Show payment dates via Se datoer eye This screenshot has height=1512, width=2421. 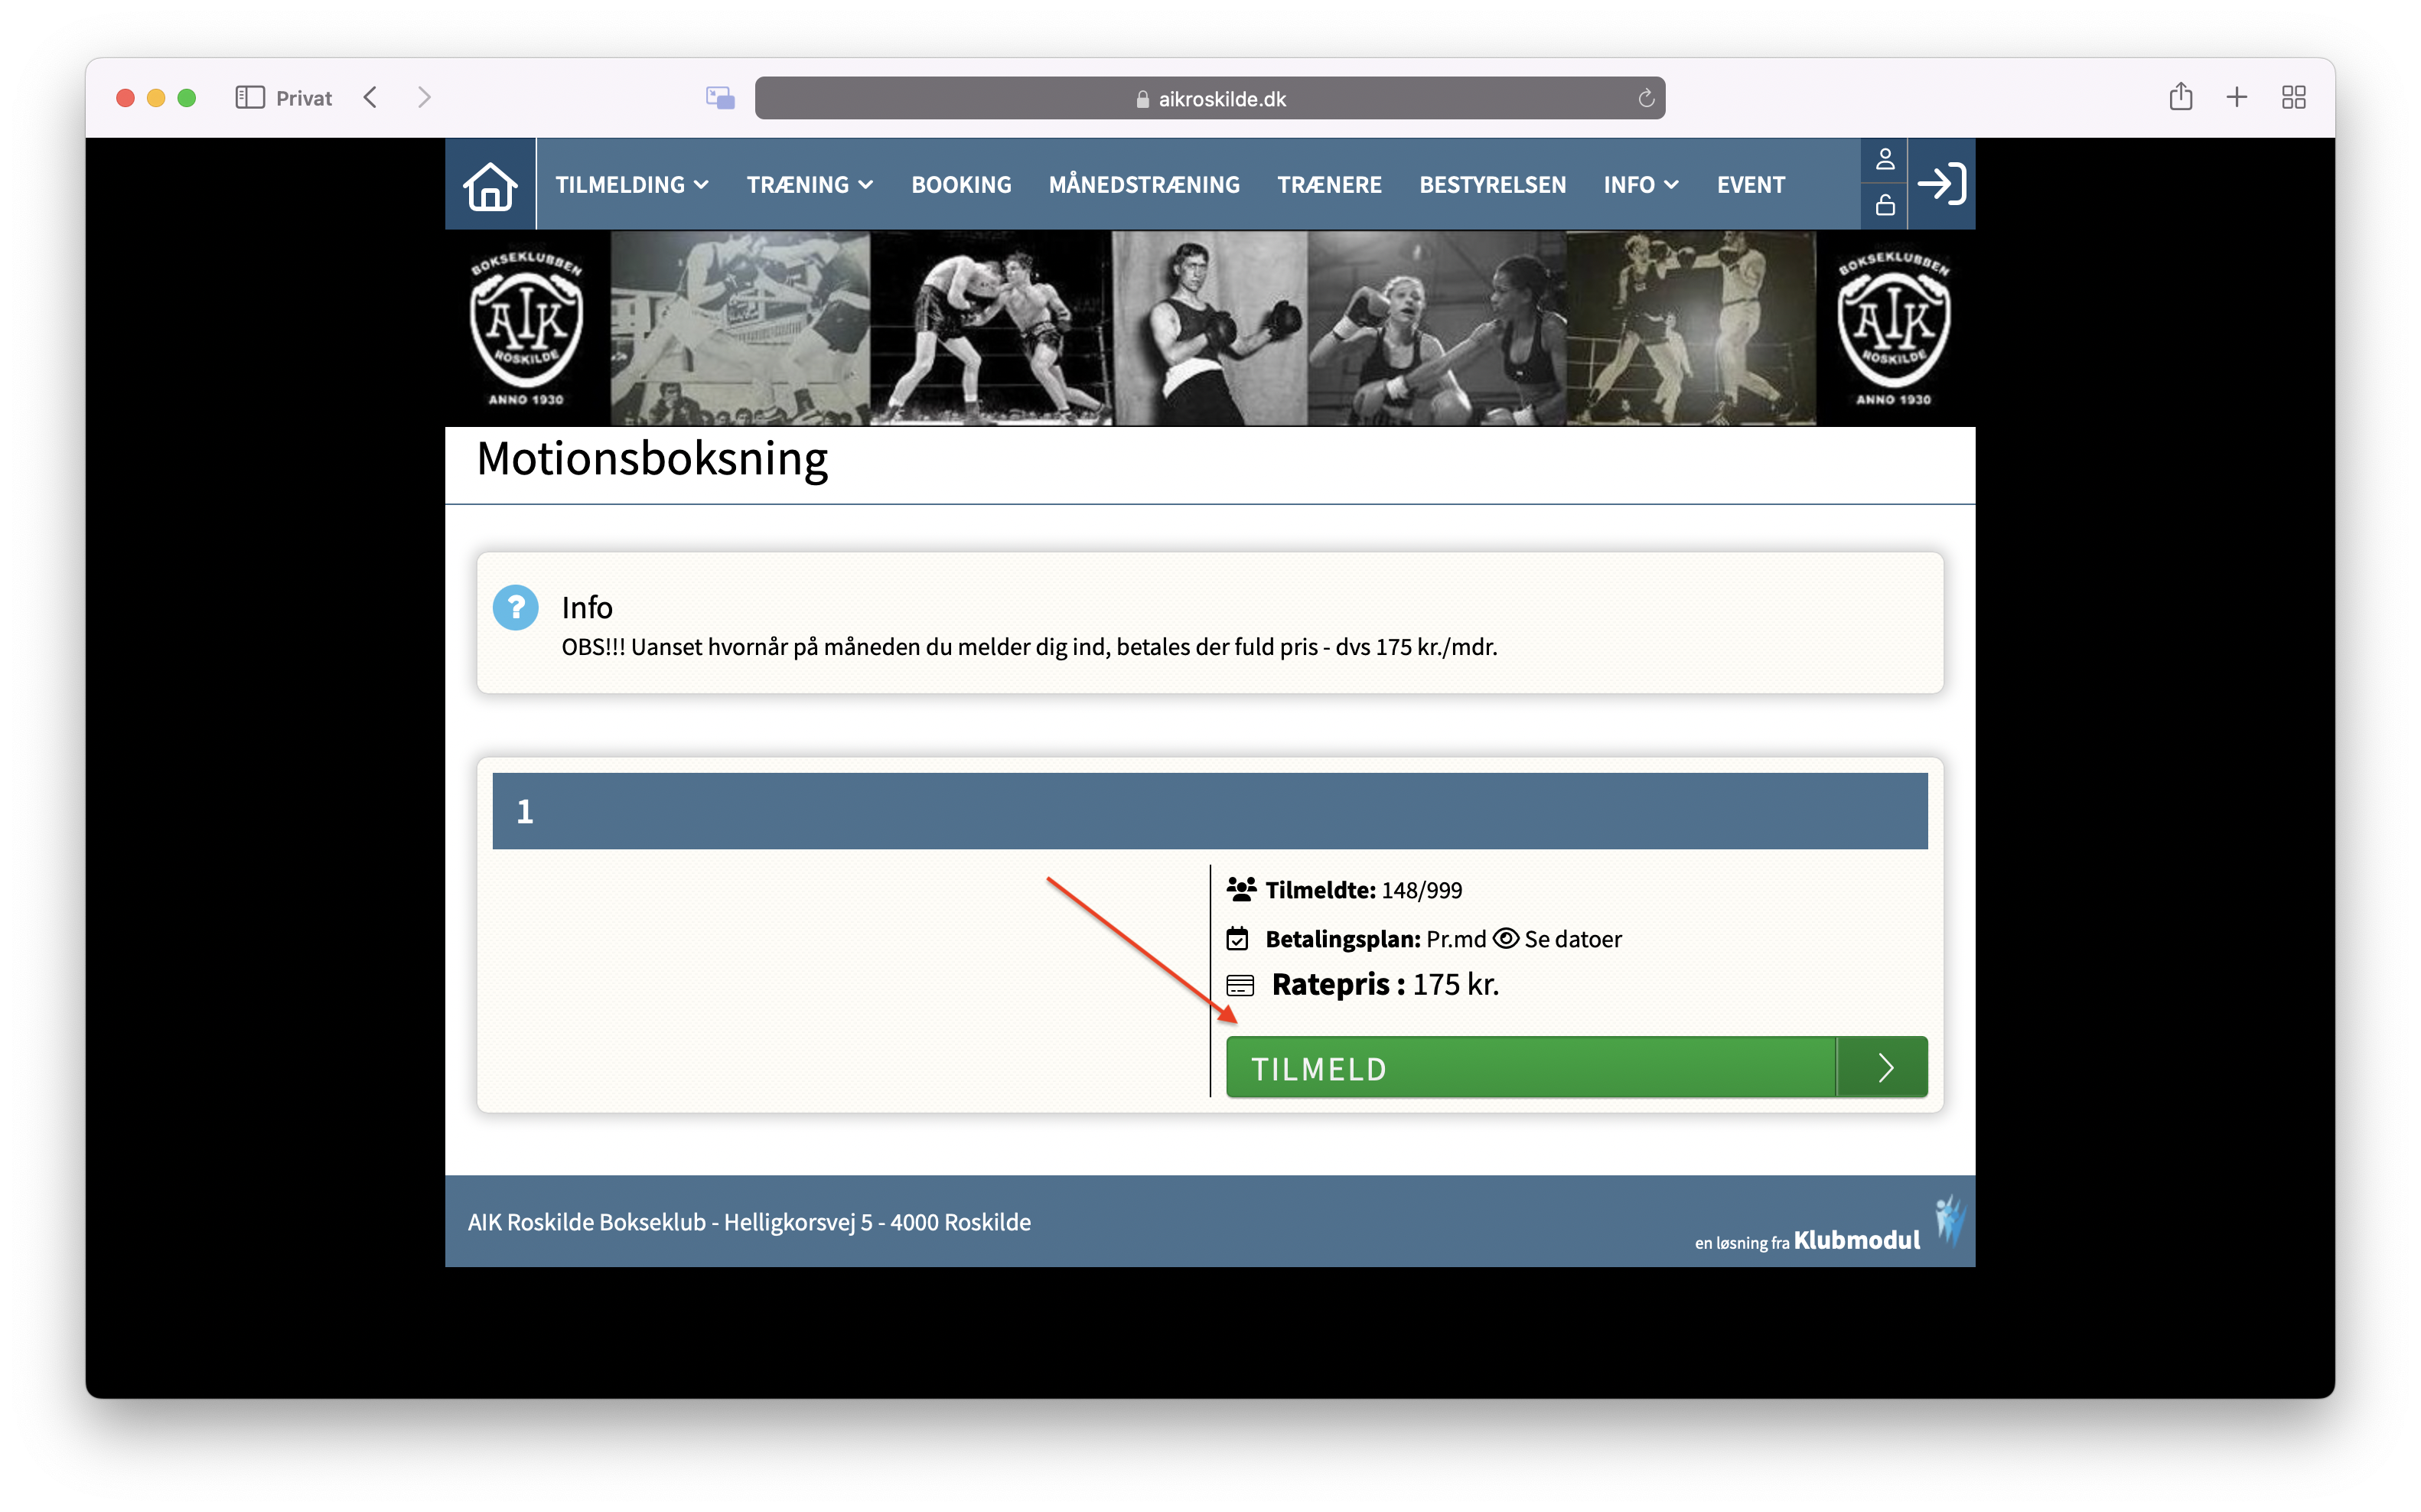[x=1556, y=938]
